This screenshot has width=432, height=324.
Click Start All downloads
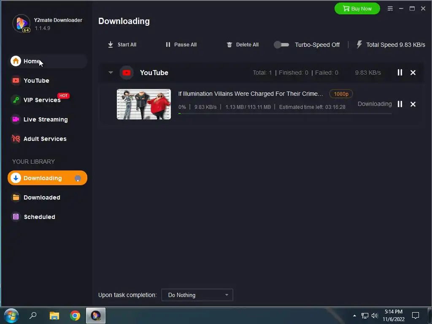(122, 45)
